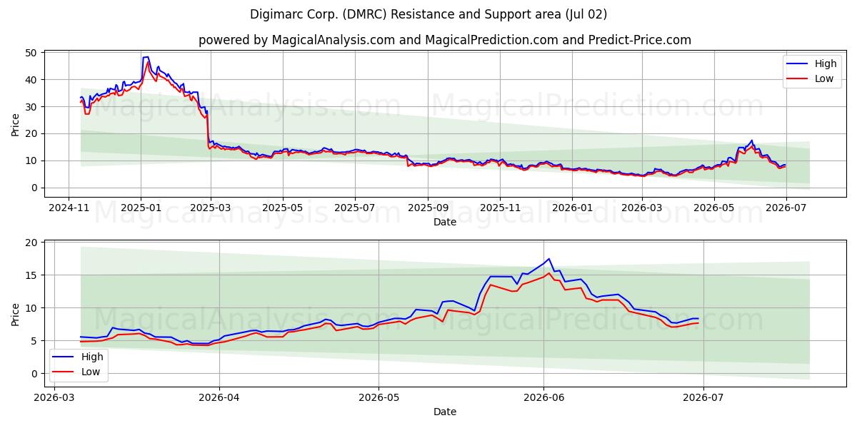
Task: Click the bottom chart x-axis label '2026-06'
Action: [x=543, y=397]
